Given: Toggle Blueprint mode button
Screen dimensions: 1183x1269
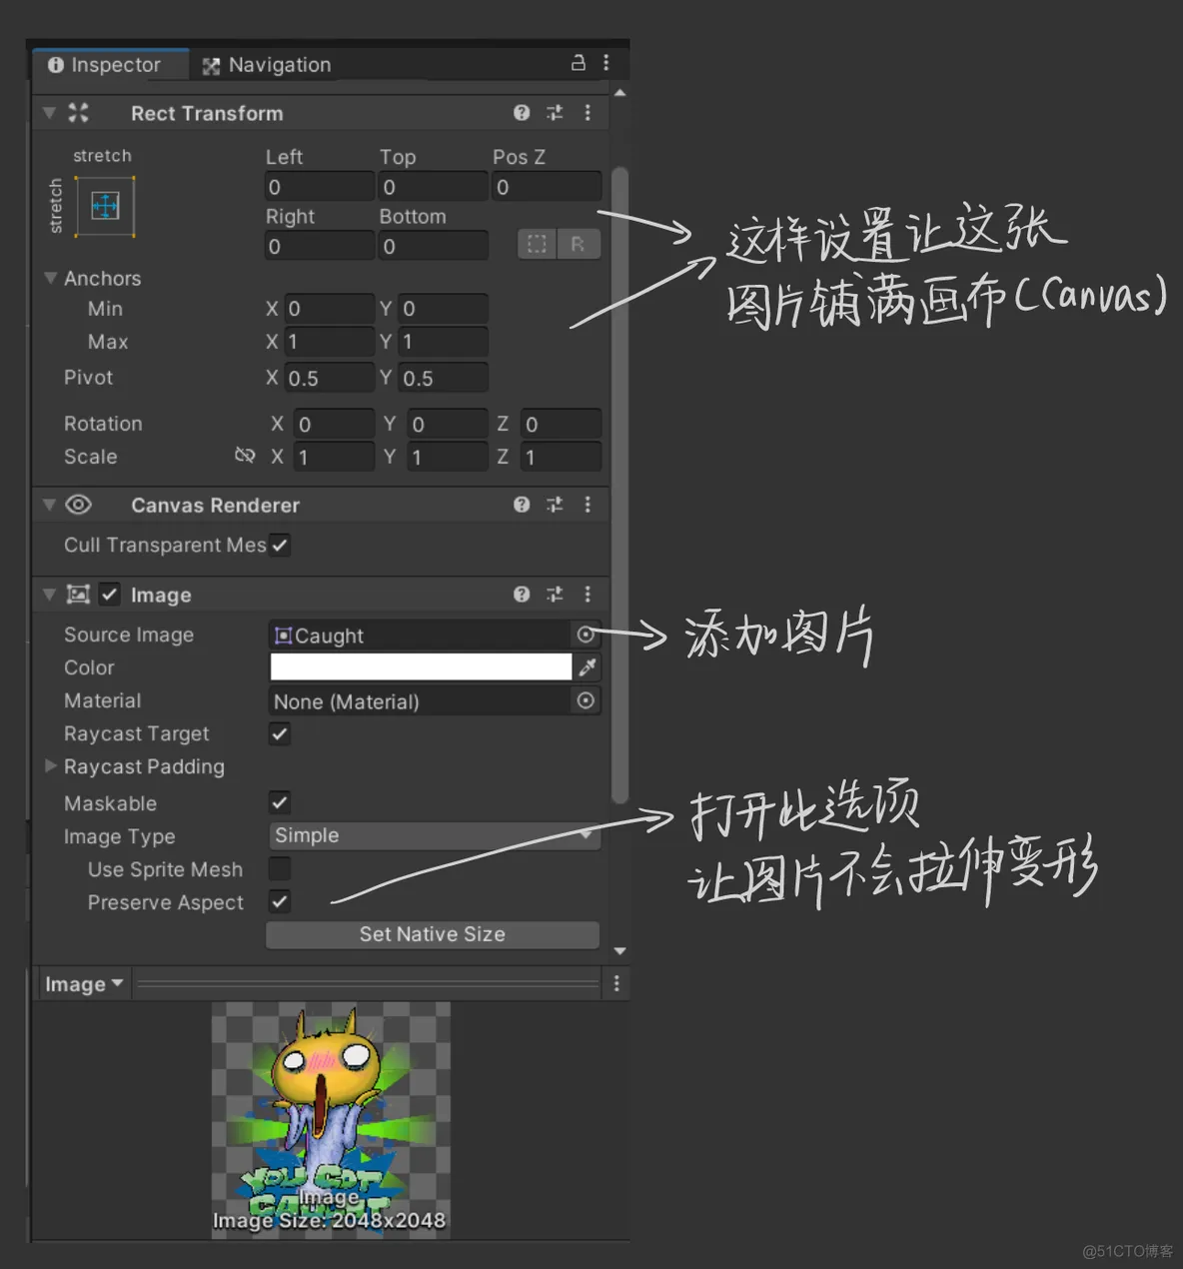Looking at the screenshot, I should (x=537, y=244).
